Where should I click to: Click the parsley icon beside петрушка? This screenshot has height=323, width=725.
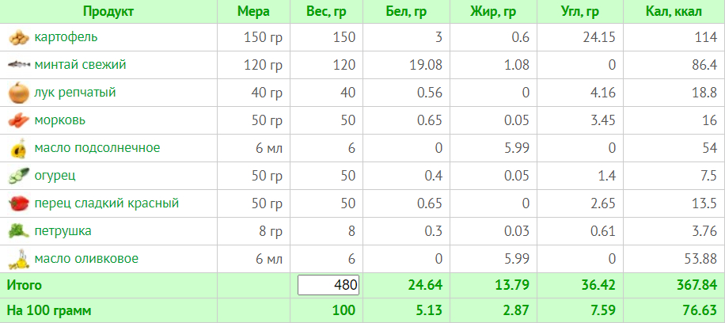(18, 232)
